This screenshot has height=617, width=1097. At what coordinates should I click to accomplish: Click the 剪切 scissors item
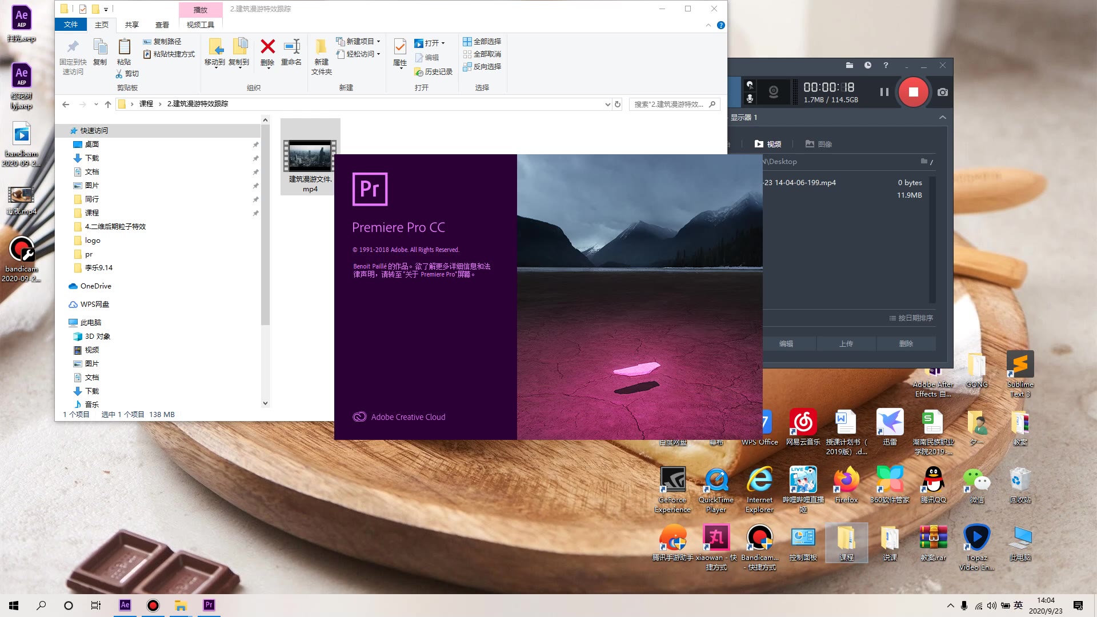click(x=127, y=74)
